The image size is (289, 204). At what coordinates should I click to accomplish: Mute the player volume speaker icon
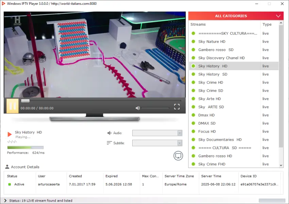(x=137, y=108)
